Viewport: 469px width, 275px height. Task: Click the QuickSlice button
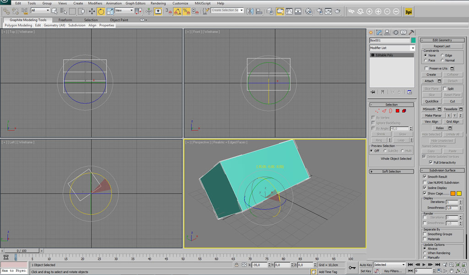point(431,101)
